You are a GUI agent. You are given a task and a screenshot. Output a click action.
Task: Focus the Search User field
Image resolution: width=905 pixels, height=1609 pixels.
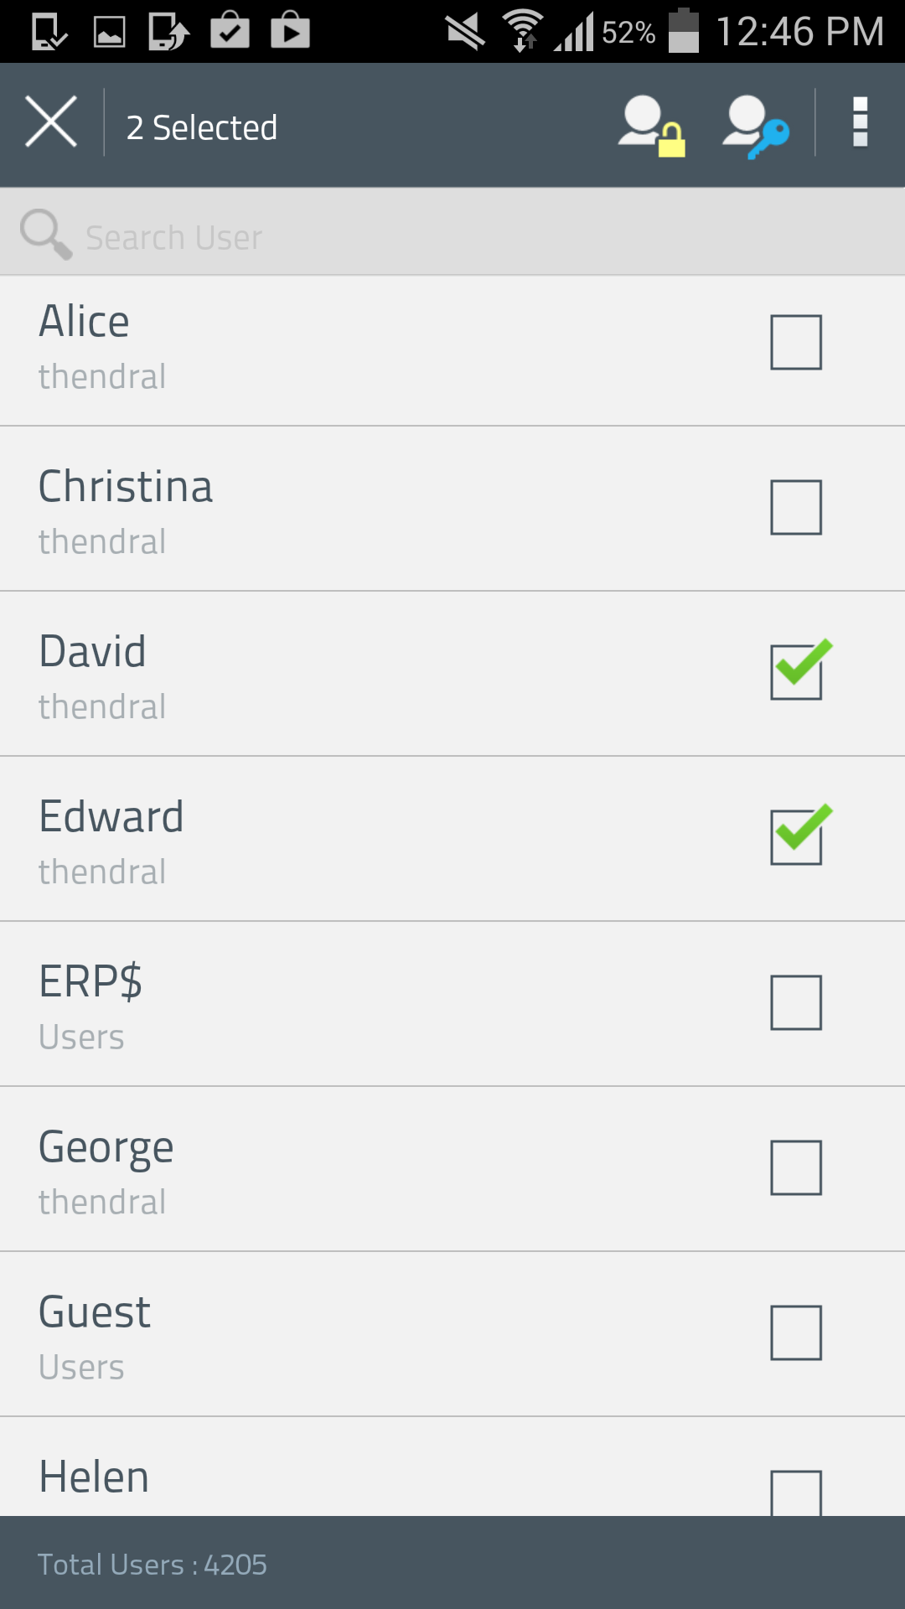tap(452, 232)
